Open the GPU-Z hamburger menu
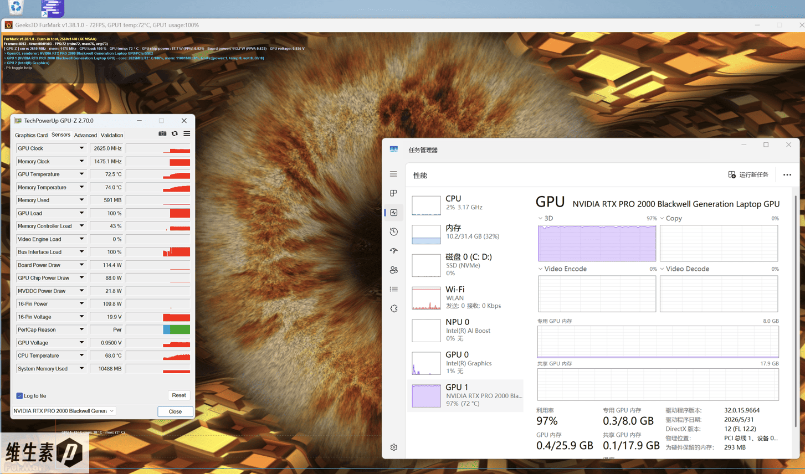 coord(187,133)
